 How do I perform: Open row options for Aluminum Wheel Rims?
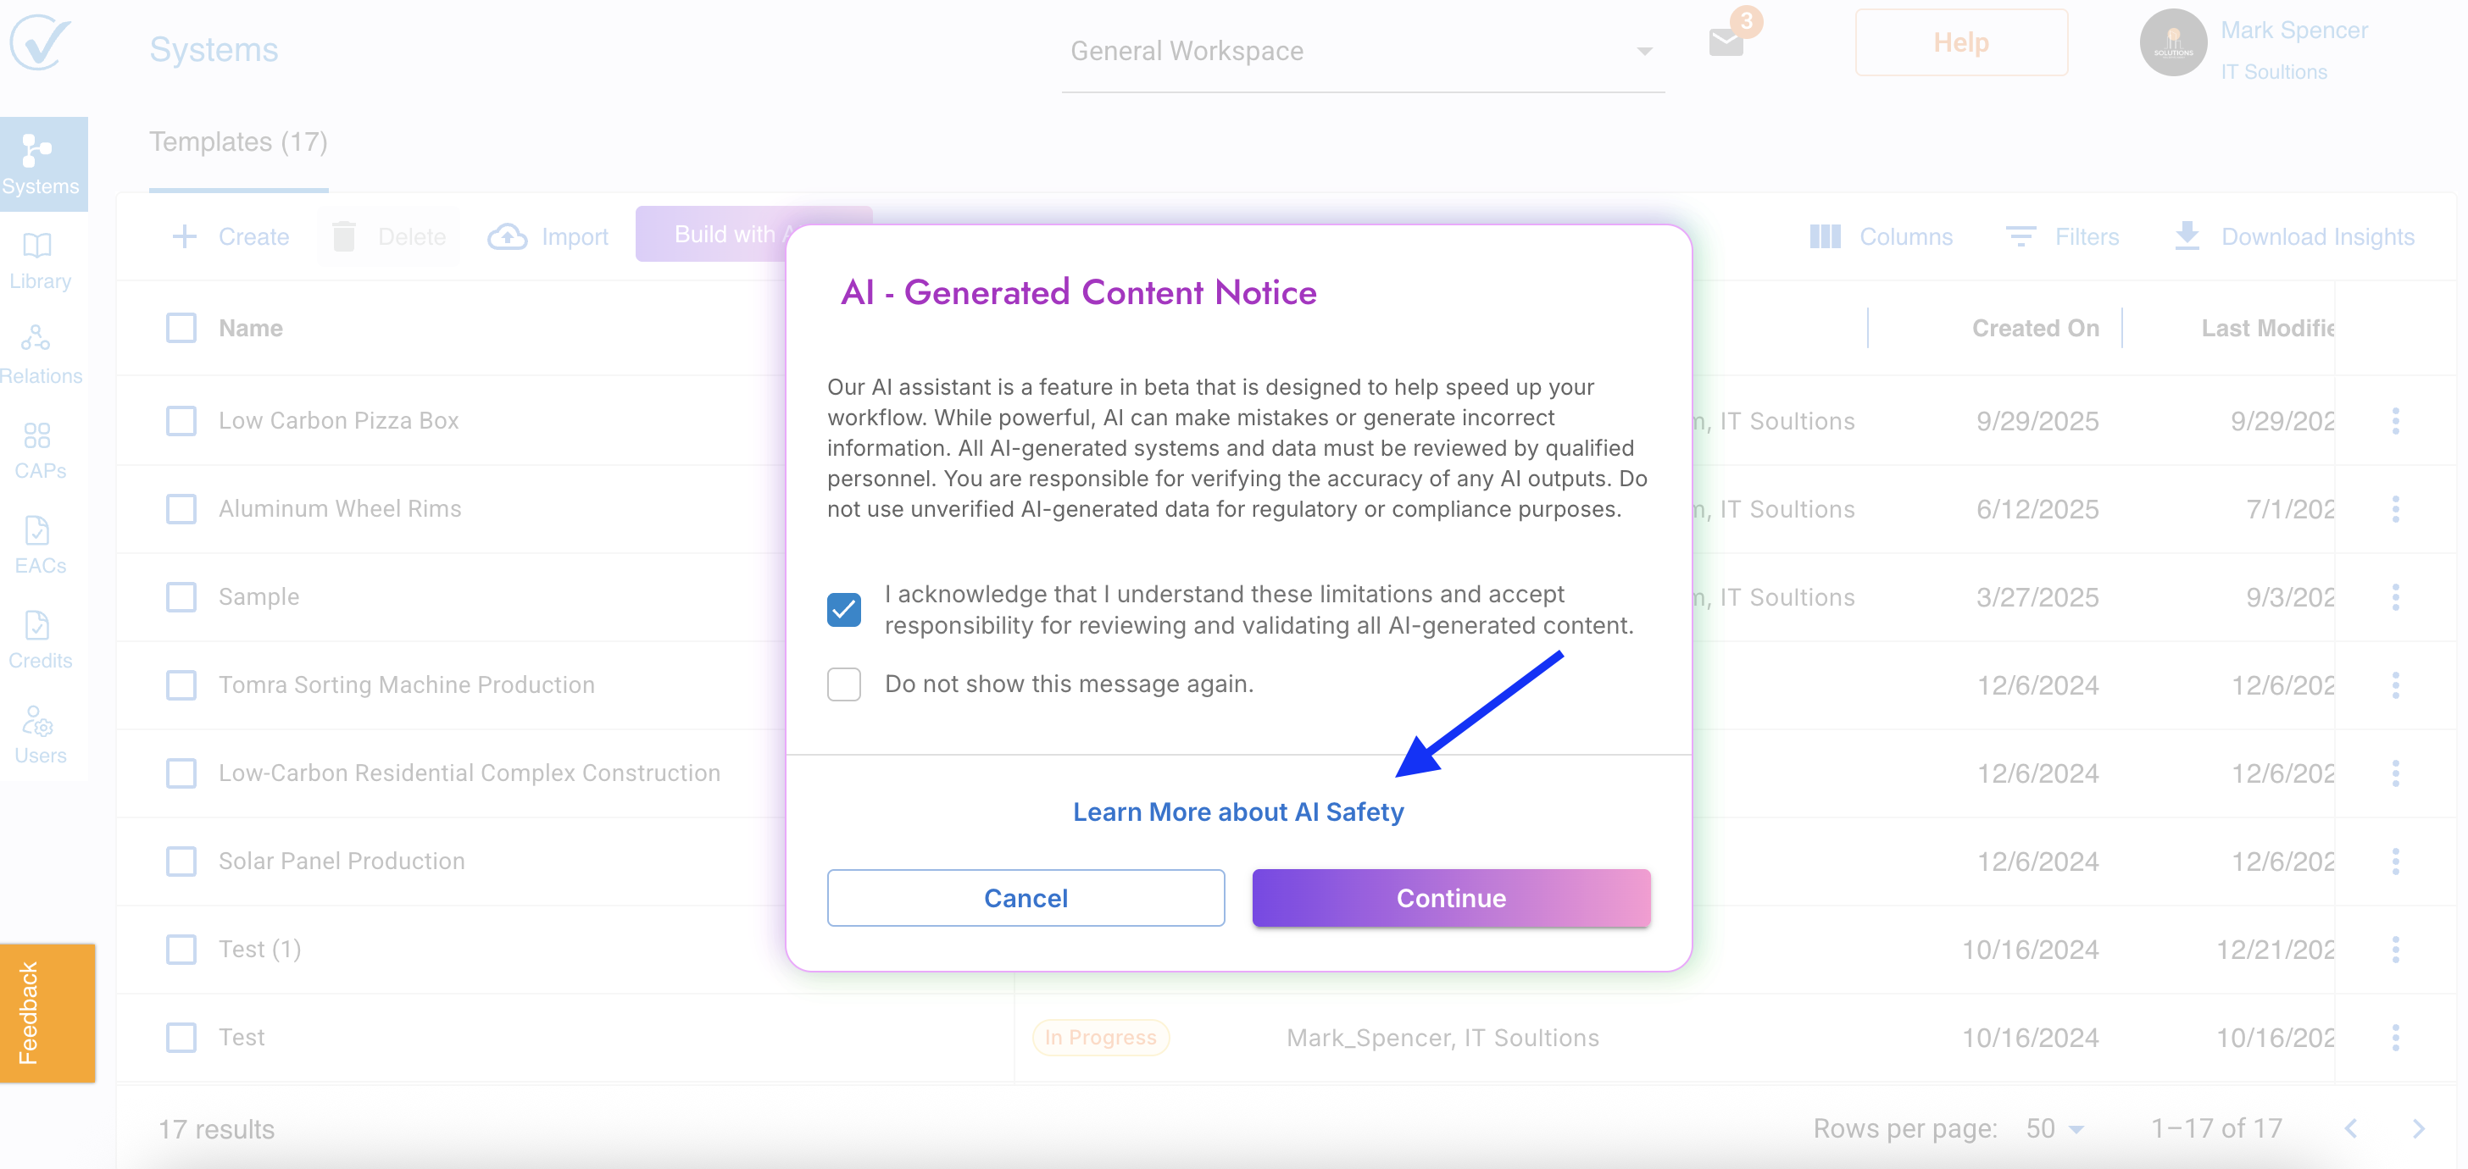[x=2395, y=508]
